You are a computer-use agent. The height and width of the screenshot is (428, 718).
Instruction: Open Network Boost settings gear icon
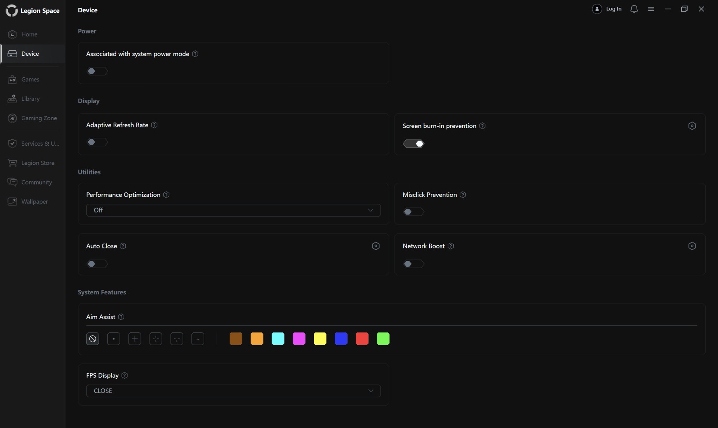(x=692, y=246)
